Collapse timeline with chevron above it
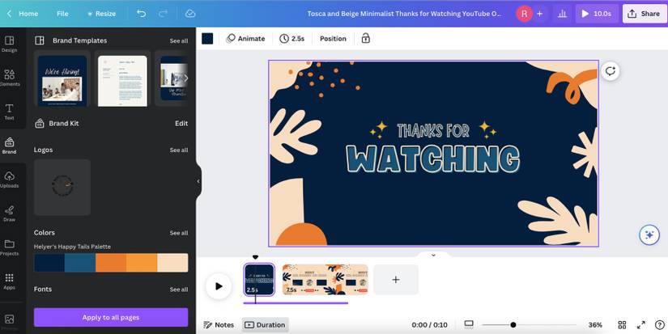 pos(433,256)
